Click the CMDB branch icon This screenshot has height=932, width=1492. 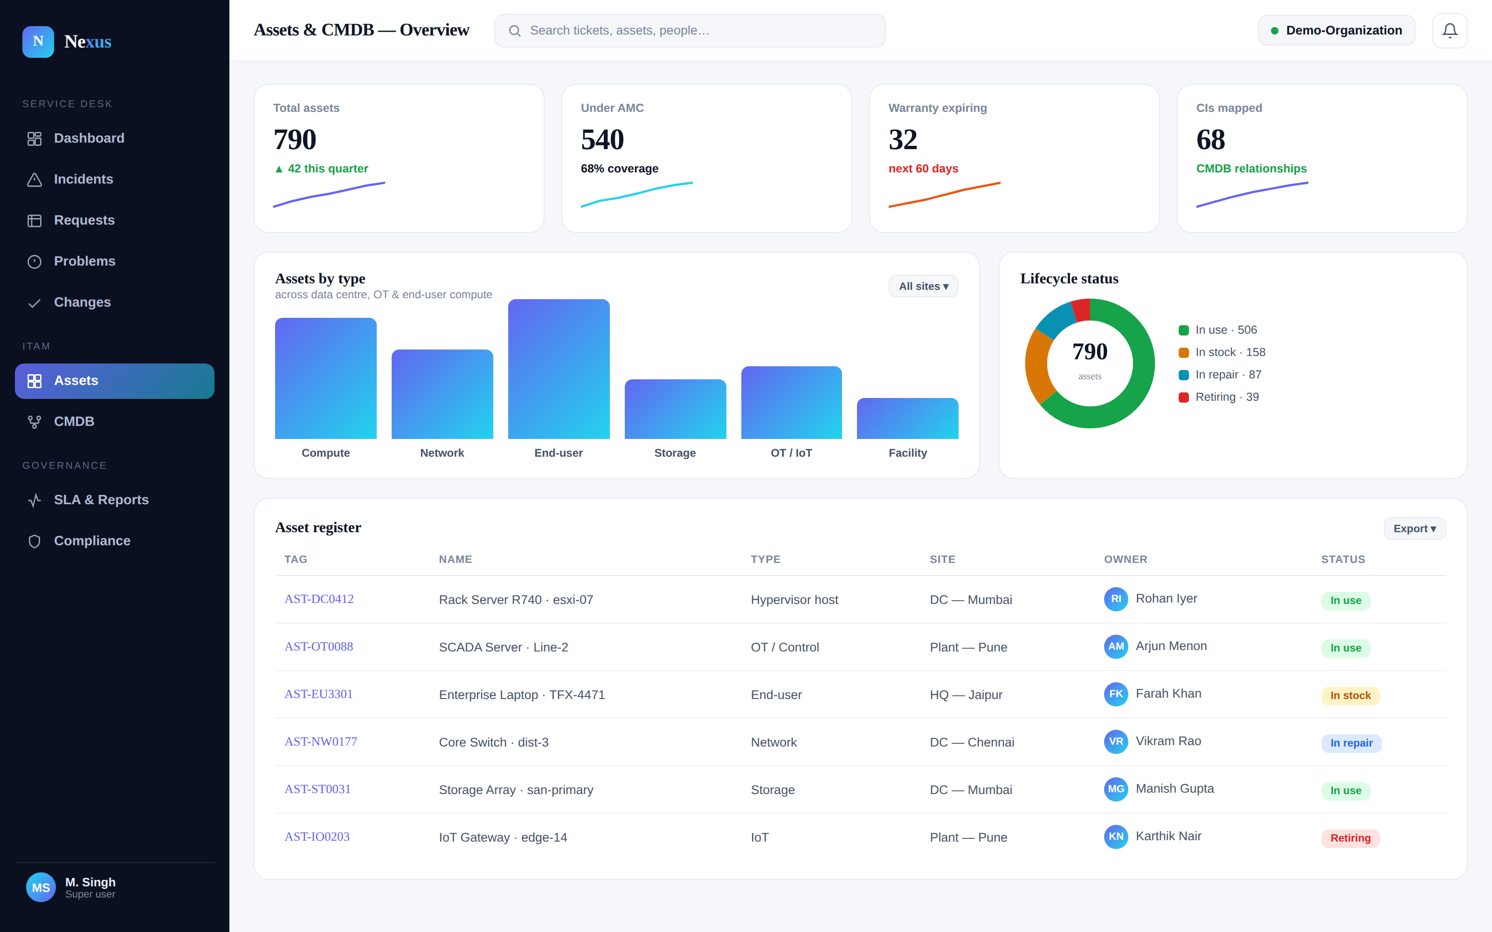(x=35, y=422)
